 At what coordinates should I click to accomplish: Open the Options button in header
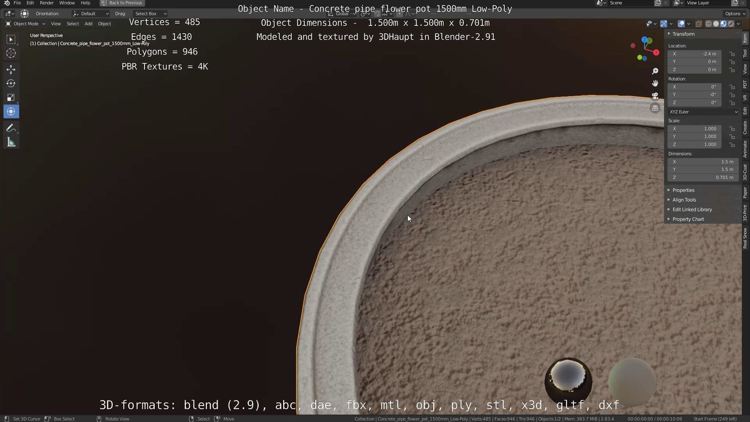click(735, 14)
